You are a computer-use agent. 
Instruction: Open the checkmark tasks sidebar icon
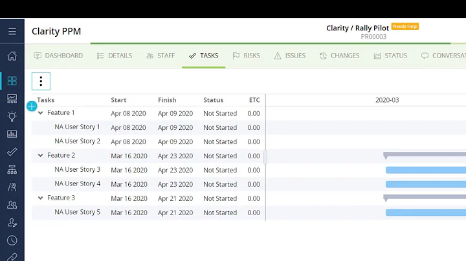(12, 152)
